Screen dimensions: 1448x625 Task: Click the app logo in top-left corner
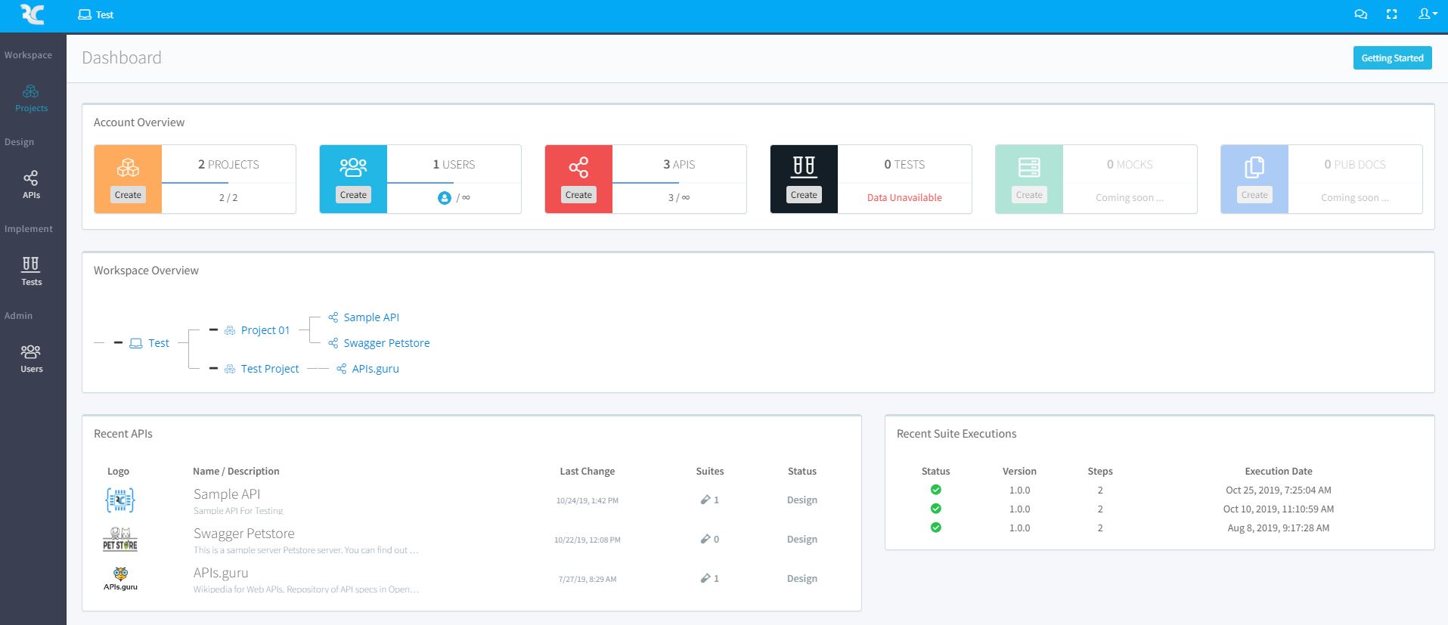click(x=33, y=14)
